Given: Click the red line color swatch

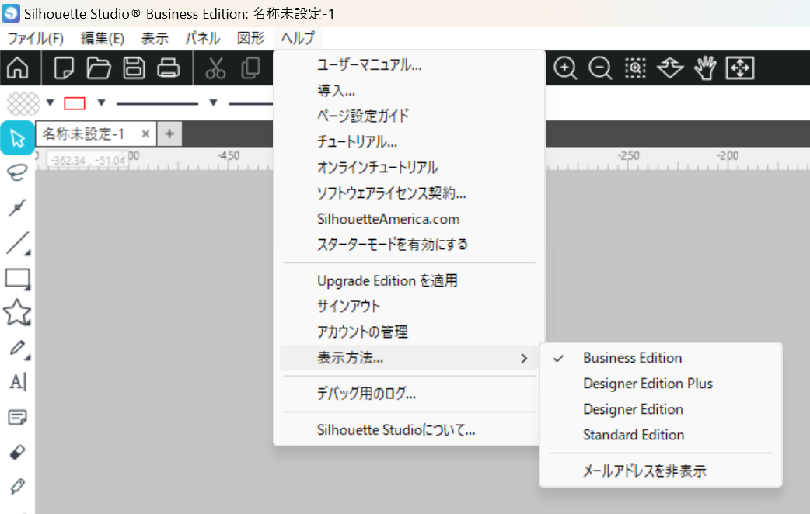Looking at the screenshot, I should pos(75,103).
